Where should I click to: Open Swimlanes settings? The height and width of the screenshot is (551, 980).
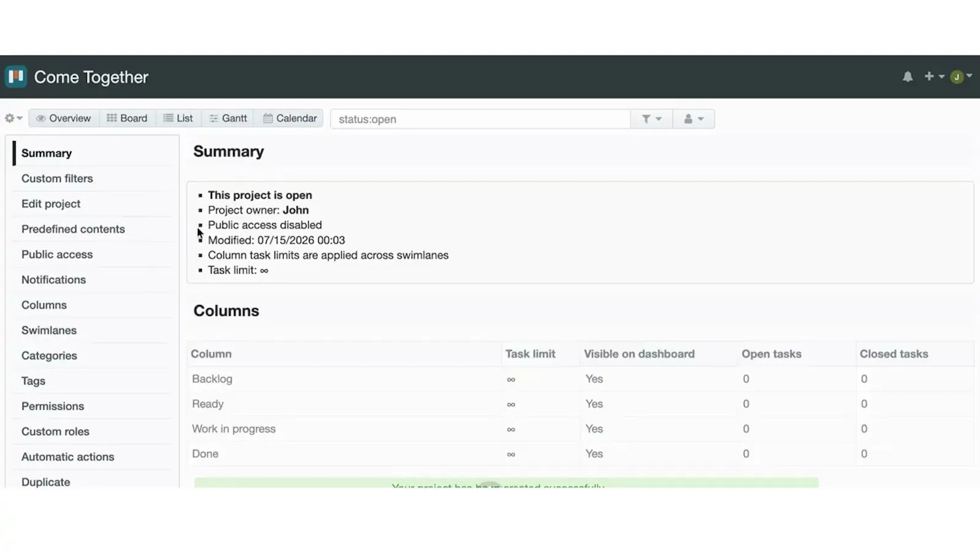tap(49, 330)
